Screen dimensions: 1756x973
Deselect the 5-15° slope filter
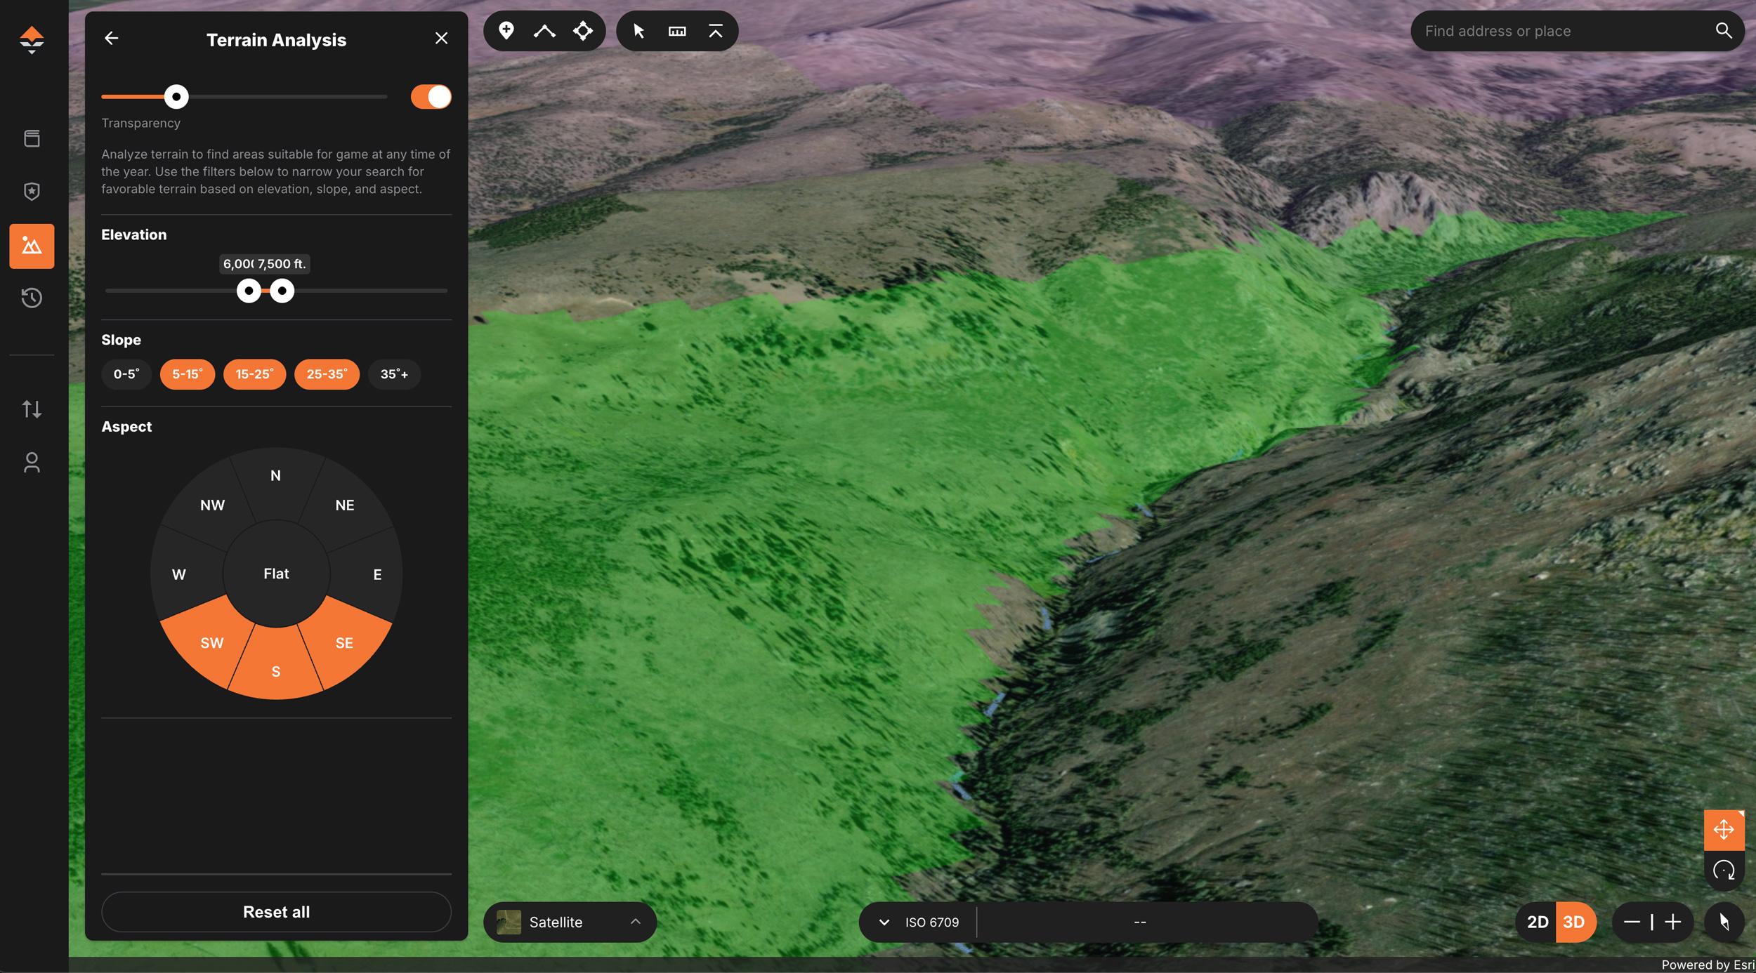pyautogui.click(x=187, y=374)
